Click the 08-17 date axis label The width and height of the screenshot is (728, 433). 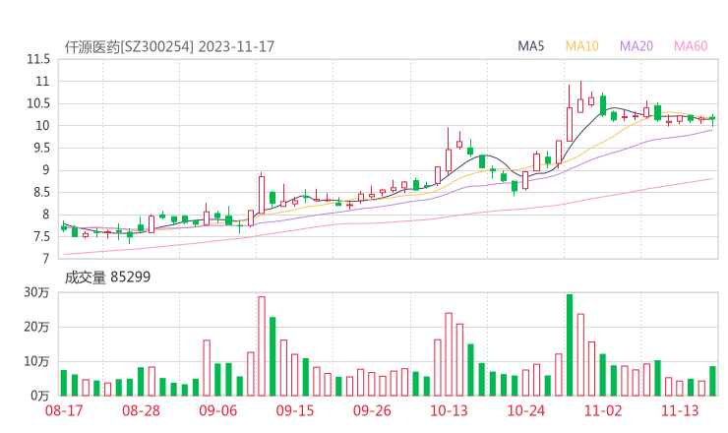64,410
